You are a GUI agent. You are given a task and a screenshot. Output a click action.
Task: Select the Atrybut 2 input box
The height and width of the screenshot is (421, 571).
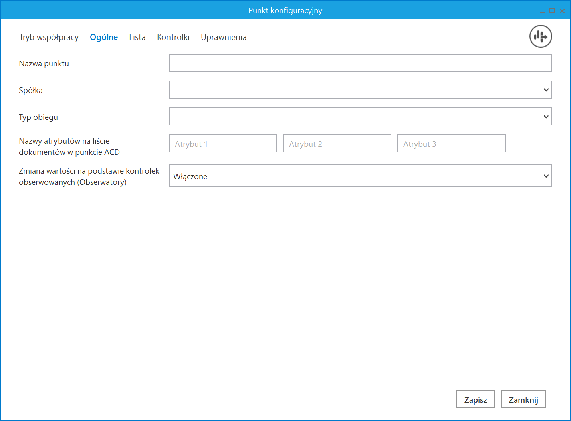tap(337, 144)
